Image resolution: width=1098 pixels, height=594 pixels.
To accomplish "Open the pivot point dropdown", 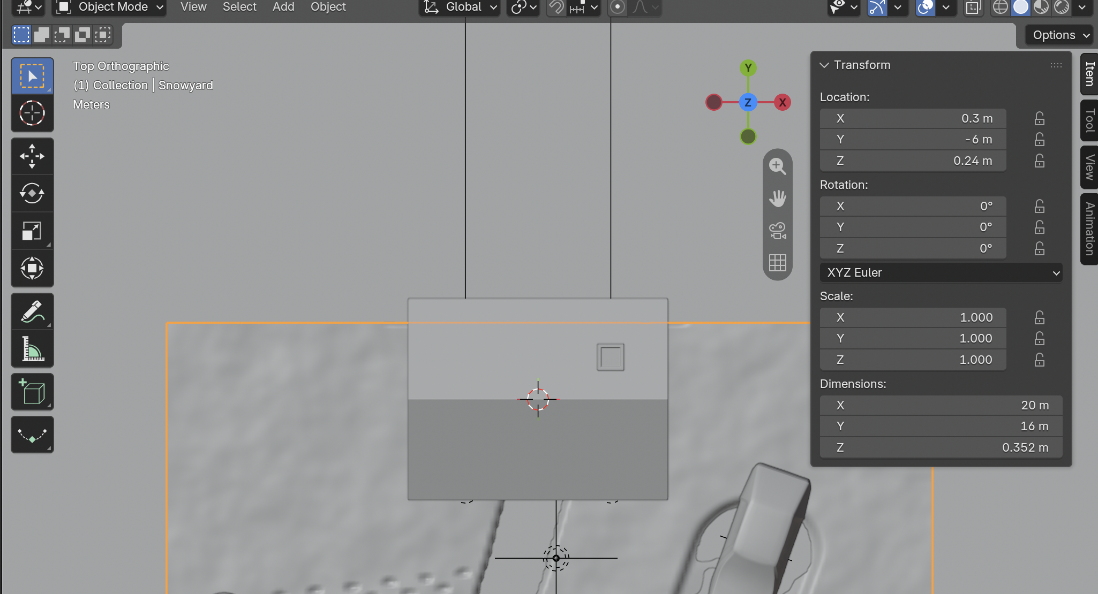I will [x=523, y=7].
